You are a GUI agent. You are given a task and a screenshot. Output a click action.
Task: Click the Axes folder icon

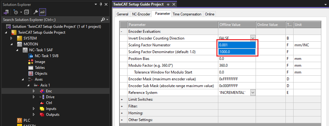[31, 79]
